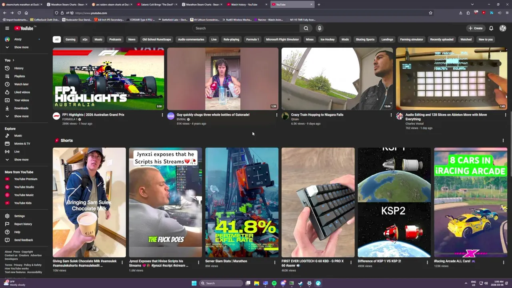This screenshot has height=288, width=512.
Task: Click the search magnifier button
Action: (x=306, y=28)
